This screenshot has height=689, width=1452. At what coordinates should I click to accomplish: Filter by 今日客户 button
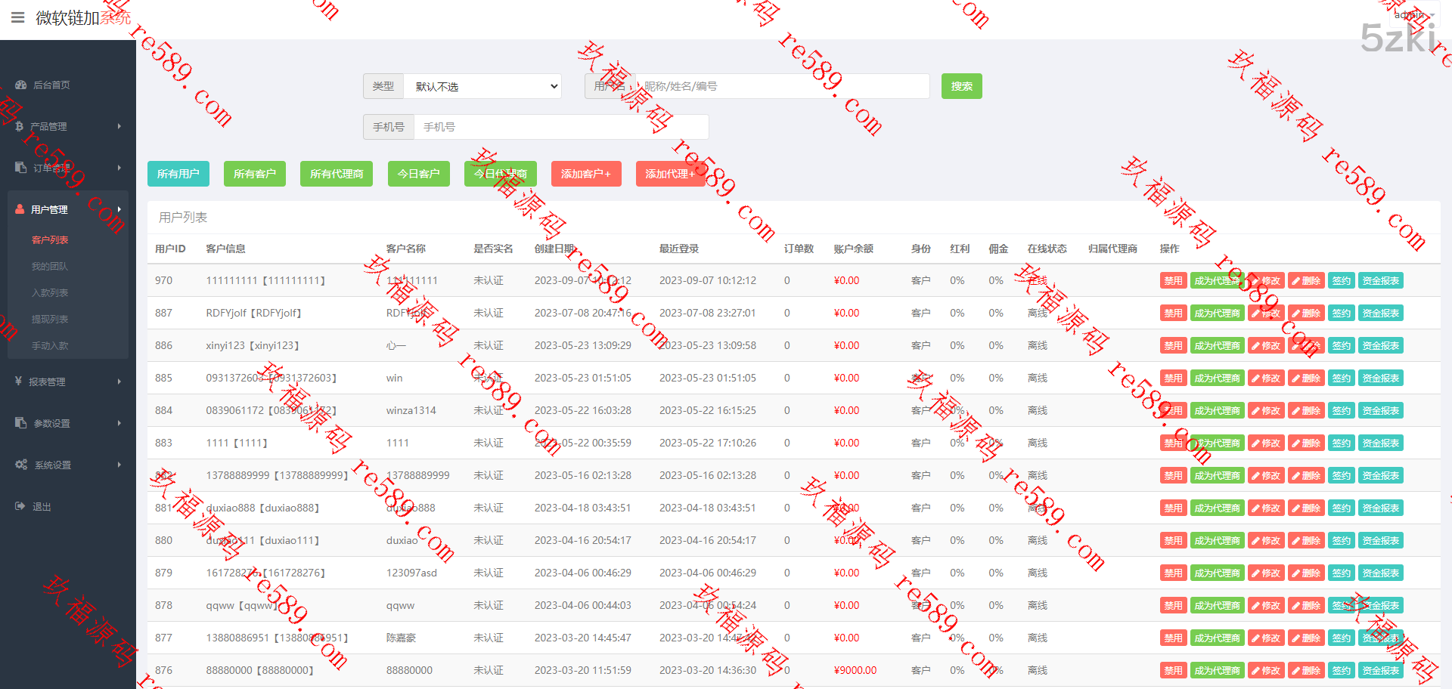pos(418,174)
